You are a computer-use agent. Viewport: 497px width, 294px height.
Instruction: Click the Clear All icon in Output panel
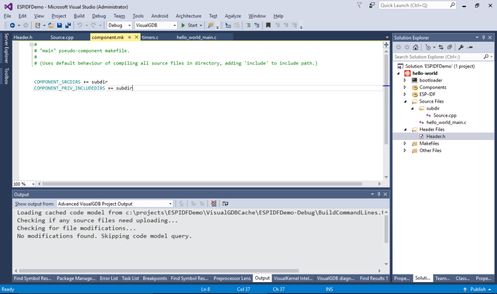(214, 204)
